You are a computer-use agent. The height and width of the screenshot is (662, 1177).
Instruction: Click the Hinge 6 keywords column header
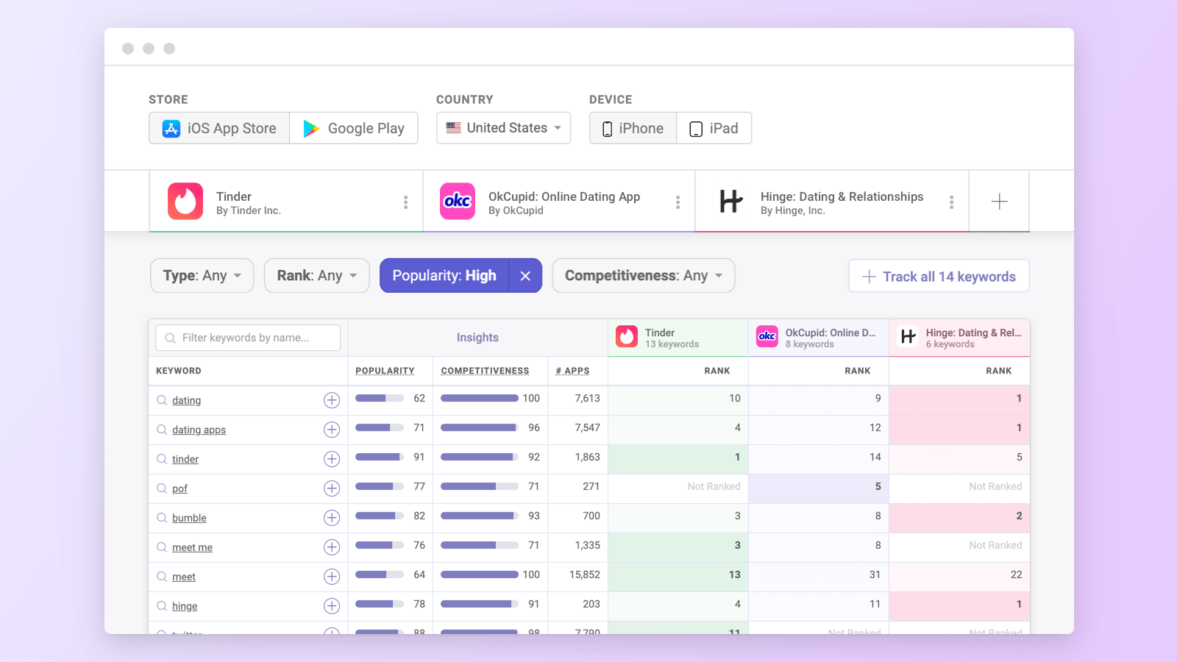coord(959,338)
